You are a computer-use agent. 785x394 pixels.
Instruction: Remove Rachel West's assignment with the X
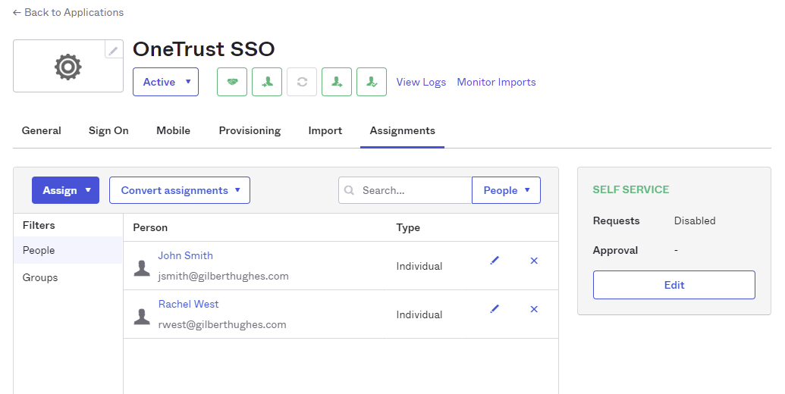pyautogui.click(x=534, y=309)
